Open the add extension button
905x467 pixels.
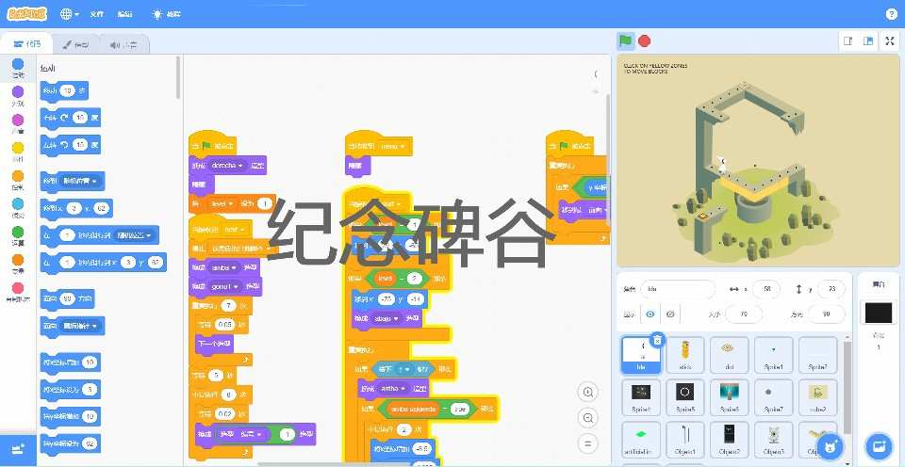coord(18,448)
